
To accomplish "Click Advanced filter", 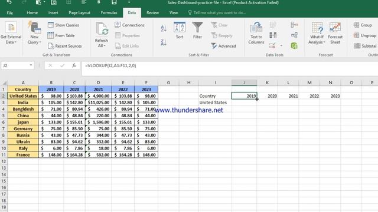I will 223,46.
